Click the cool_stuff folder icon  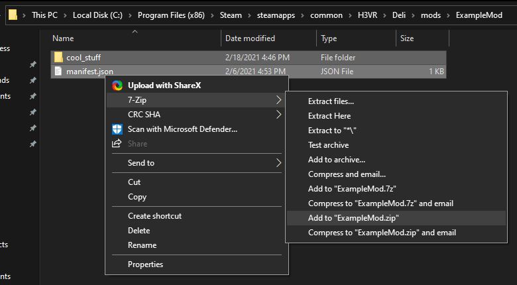click(x=58, y=58)
